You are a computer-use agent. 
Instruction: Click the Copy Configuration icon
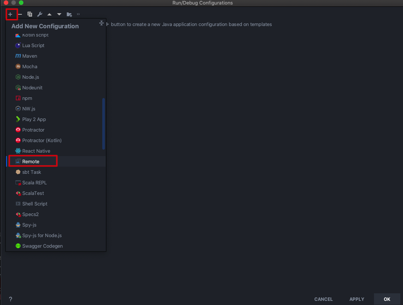coord(30,14)
